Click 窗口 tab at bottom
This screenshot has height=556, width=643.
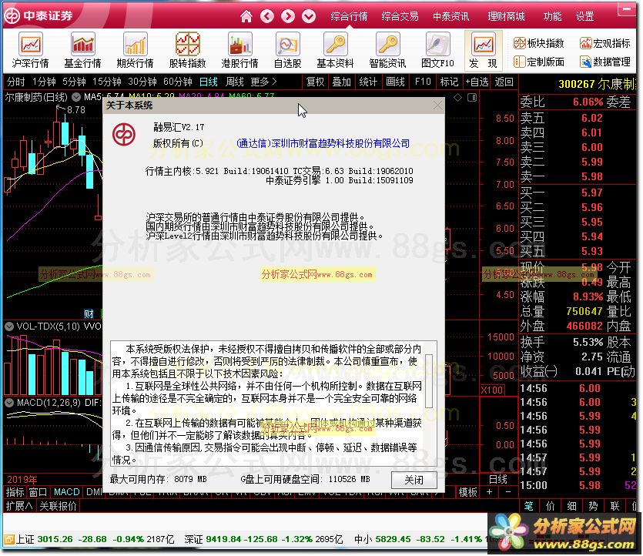(38, 492)
